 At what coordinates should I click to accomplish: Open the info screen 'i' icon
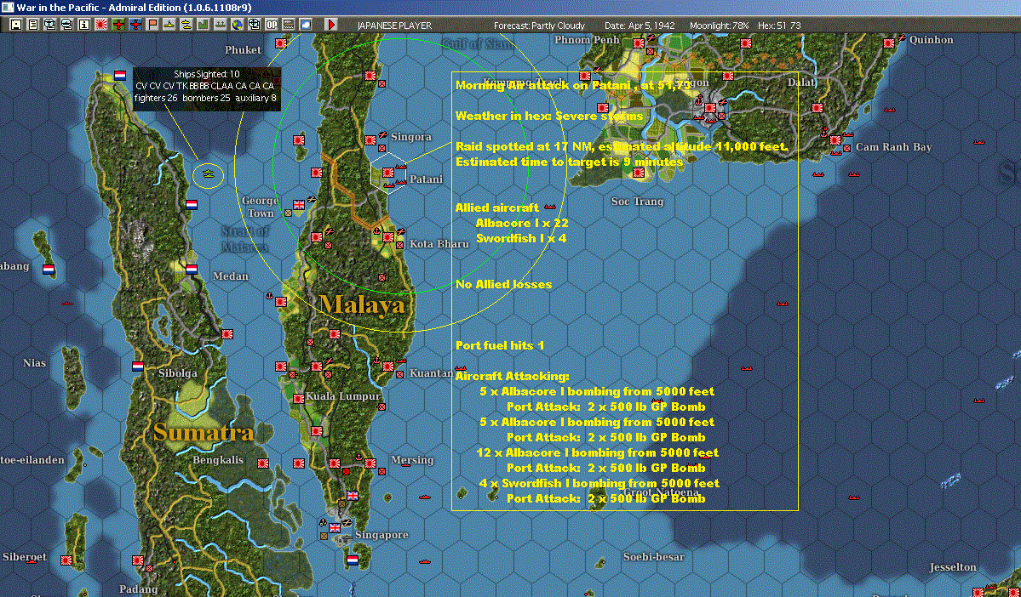pos(84,25)
